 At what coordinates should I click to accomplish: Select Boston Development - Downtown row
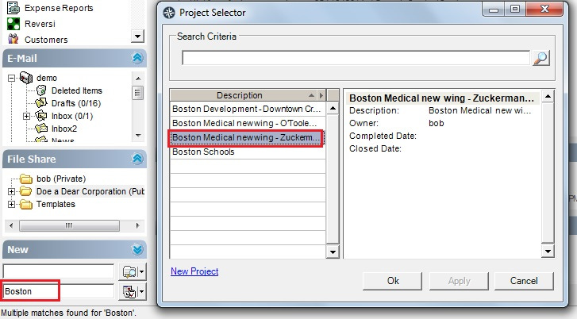(248, 109)
